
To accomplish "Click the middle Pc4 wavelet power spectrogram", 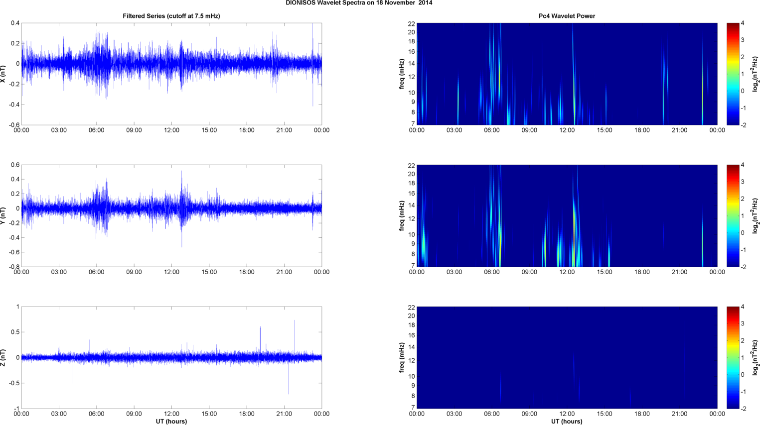I will 567,216.
